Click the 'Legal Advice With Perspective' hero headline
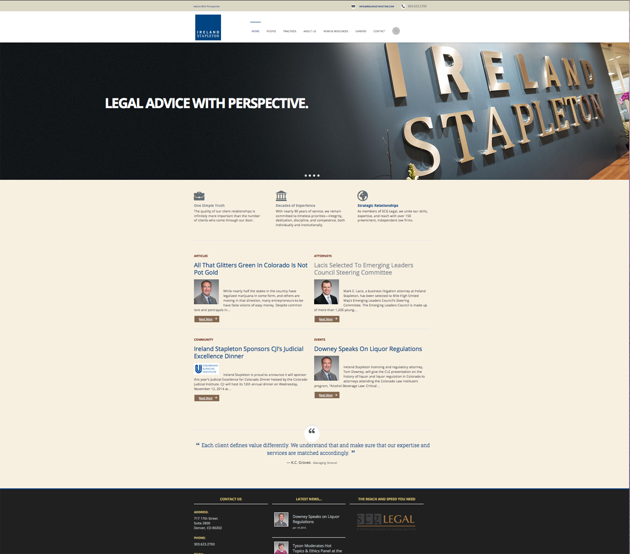 pyautogui.click(x=206, y=103)
